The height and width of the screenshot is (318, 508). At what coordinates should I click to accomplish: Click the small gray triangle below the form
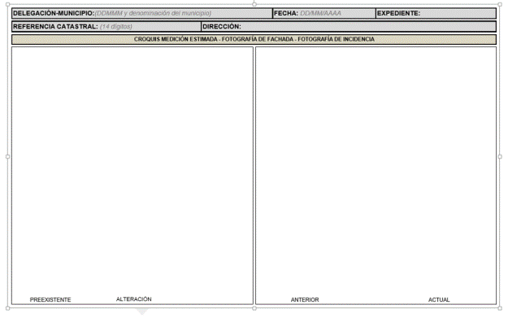click(142, 311)
